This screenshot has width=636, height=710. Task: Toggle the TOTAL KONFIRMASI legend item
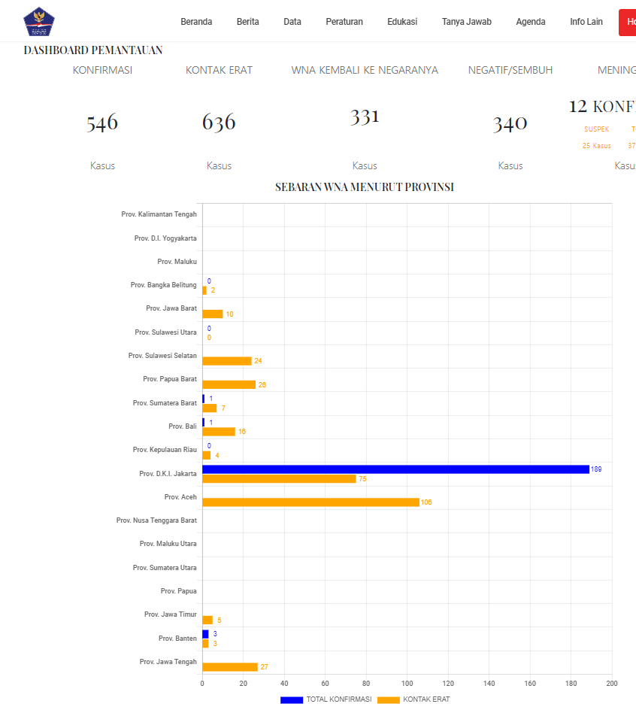coord(338,699)
